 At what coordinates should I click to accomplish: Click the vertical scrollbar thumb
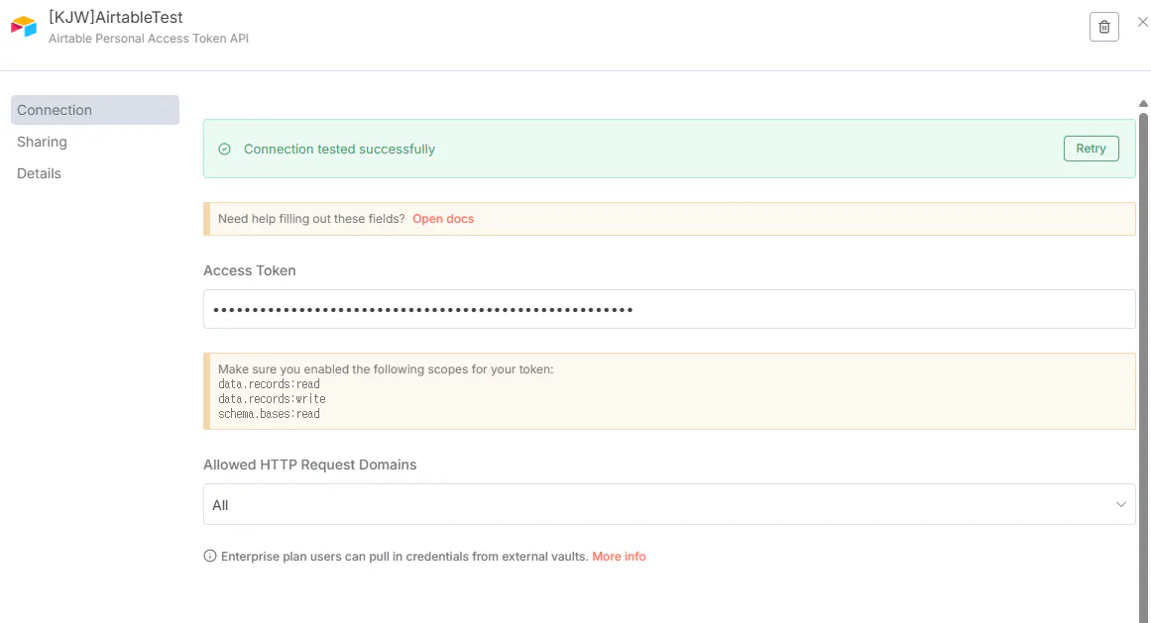[x=1143, y=366]
